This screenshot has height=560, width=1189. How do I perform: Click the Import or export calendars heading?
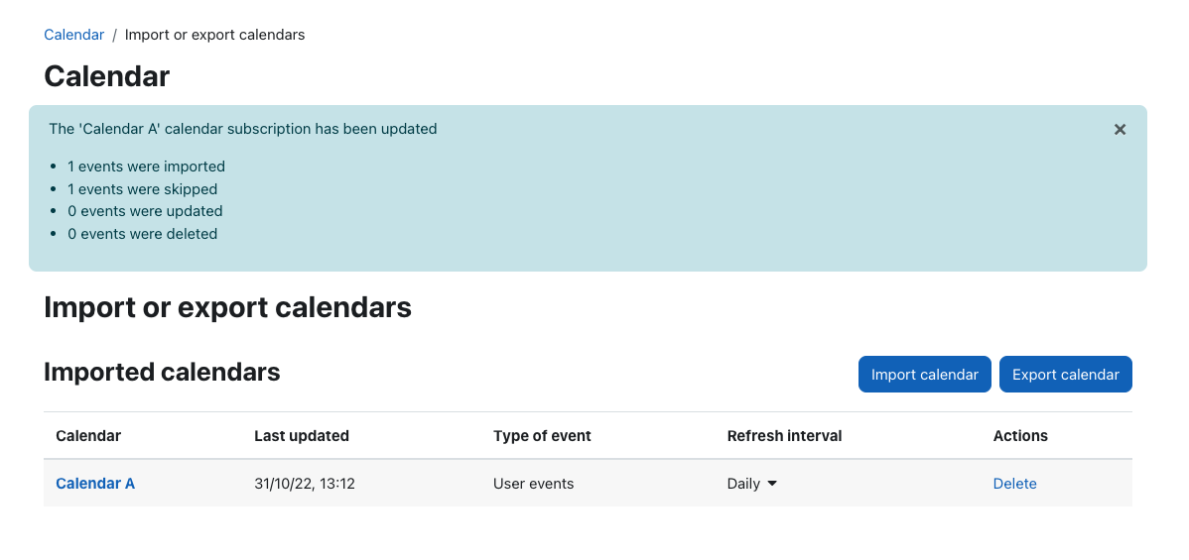pos(227,307)
